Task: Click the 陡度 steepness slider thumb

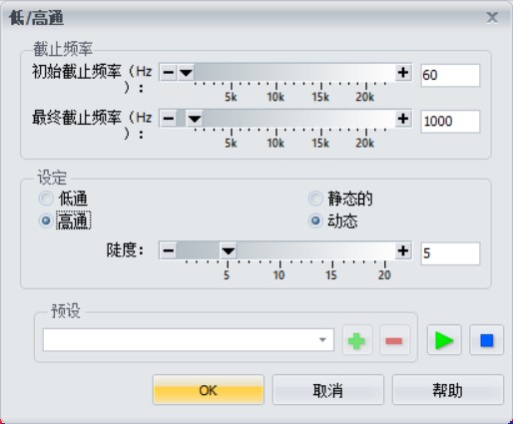Action: point(229,250)
